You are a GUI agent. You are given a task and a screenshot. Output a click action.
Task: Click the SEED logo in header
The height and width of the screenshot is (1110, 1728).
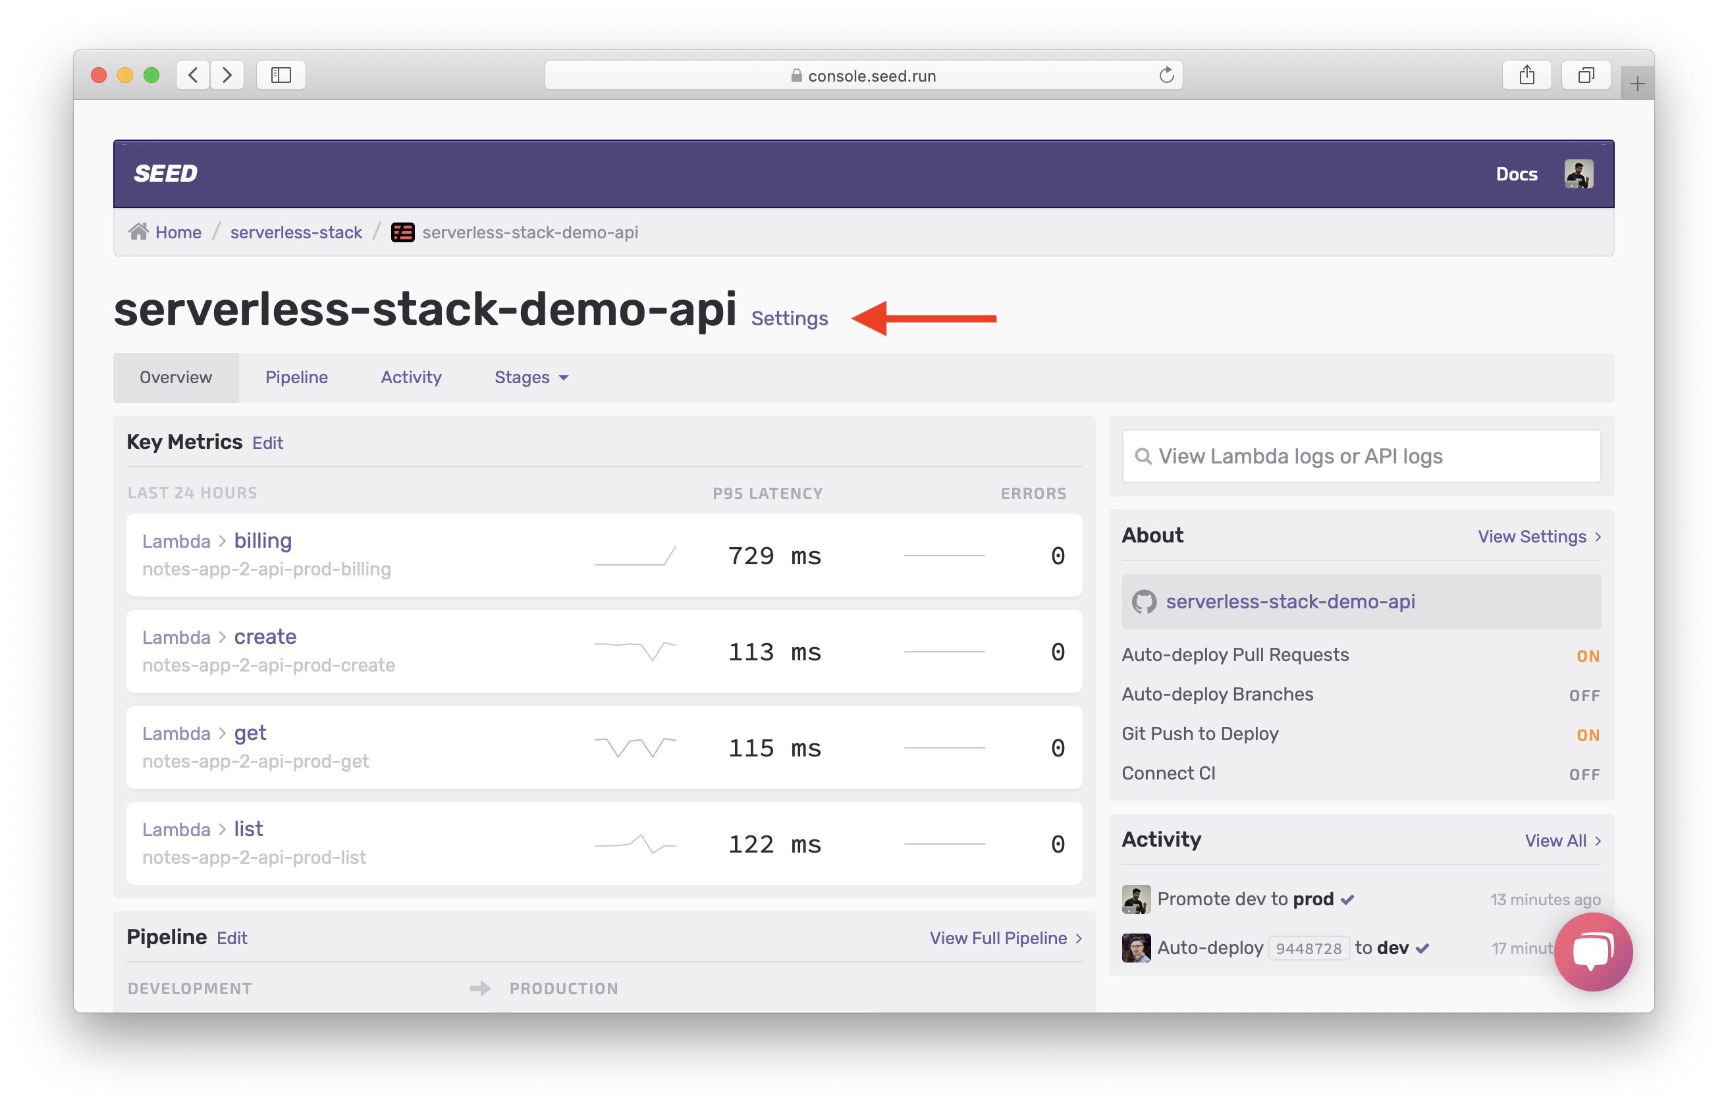point(165,174)
